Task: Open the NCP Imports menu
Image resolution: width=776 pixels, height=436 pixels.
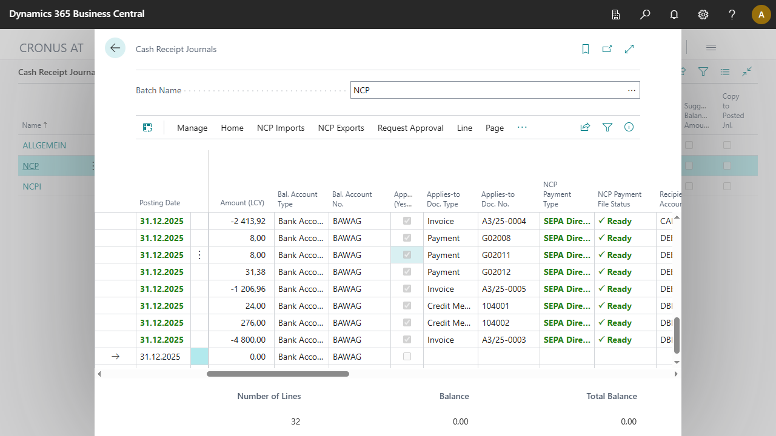Action: [x=281, y=128]
